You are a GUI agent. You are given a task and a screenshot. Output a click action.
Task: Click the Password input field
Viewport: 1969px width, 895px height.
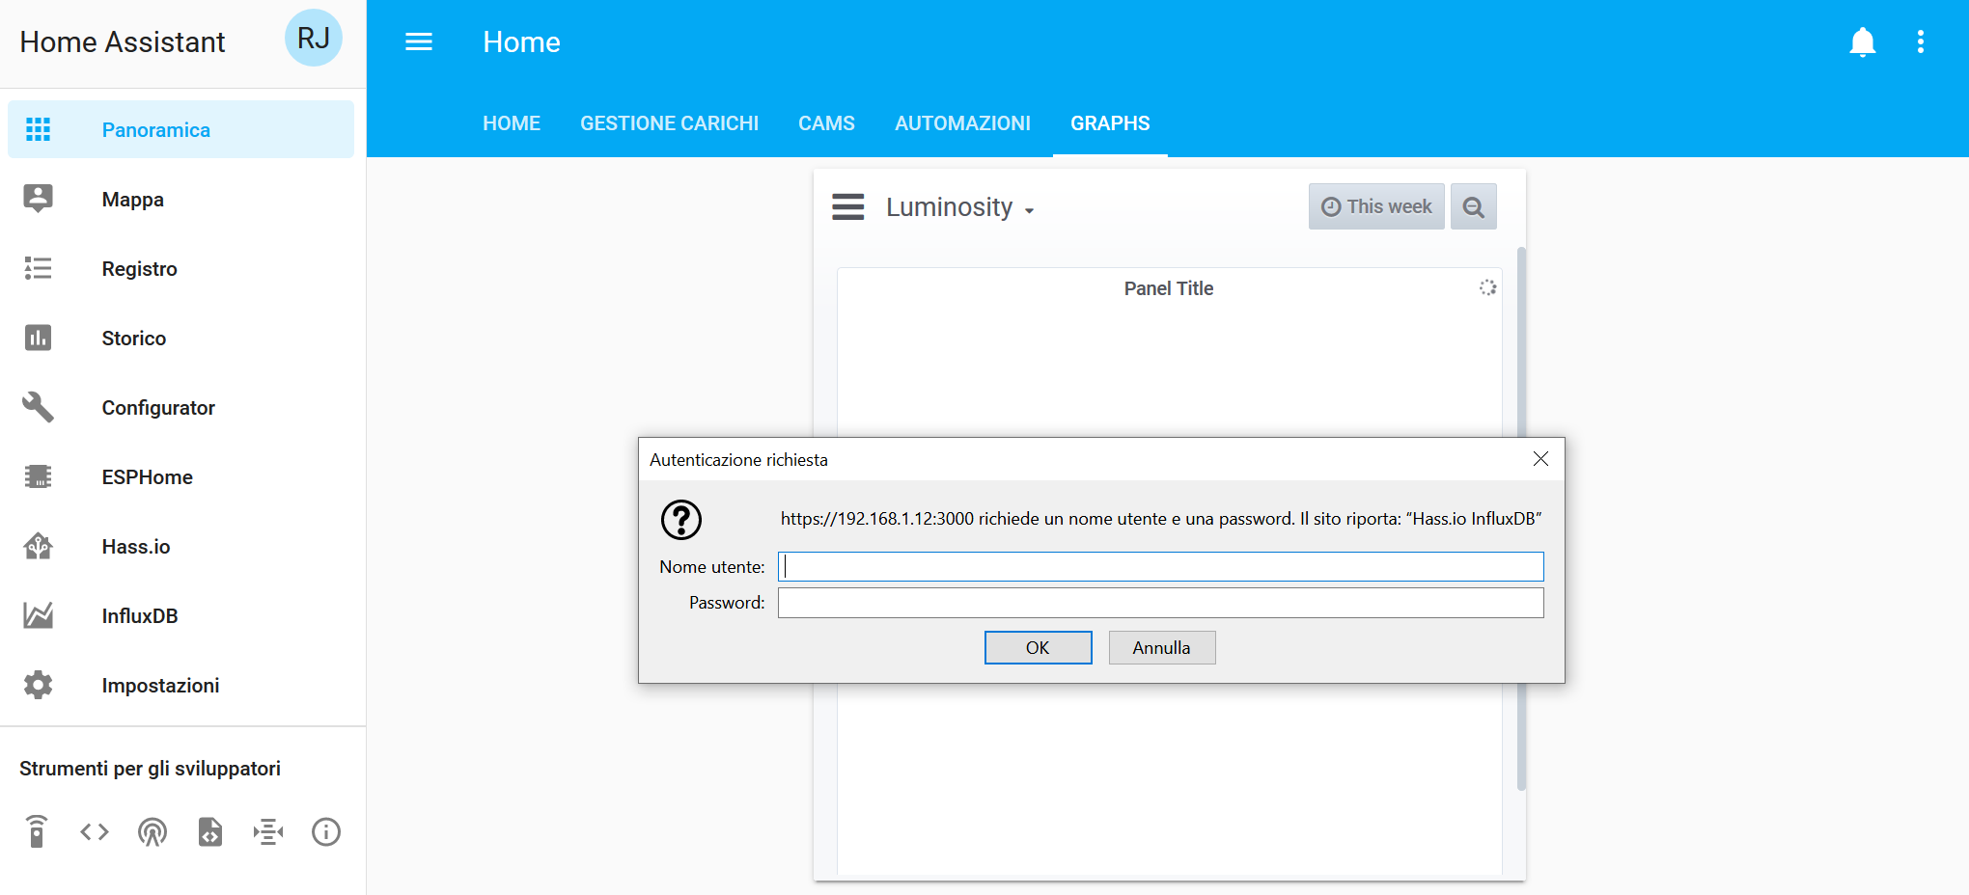pos(1158,602)
